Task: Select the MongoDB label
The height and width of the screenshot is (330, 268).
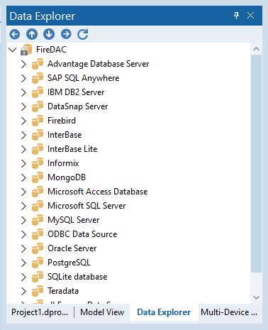Action: pyautogui.click(x=67, y=177)
